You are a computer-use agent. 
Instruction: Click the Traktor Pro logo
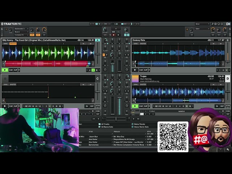coord(11,24)
